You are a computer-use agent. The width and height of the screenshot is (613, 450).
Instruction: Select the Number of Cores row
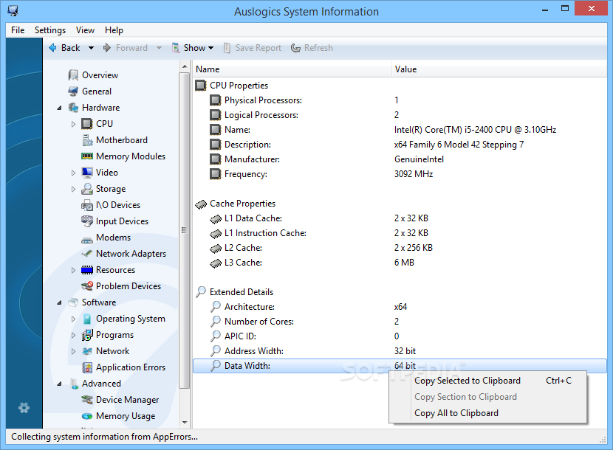coord(400,322)
